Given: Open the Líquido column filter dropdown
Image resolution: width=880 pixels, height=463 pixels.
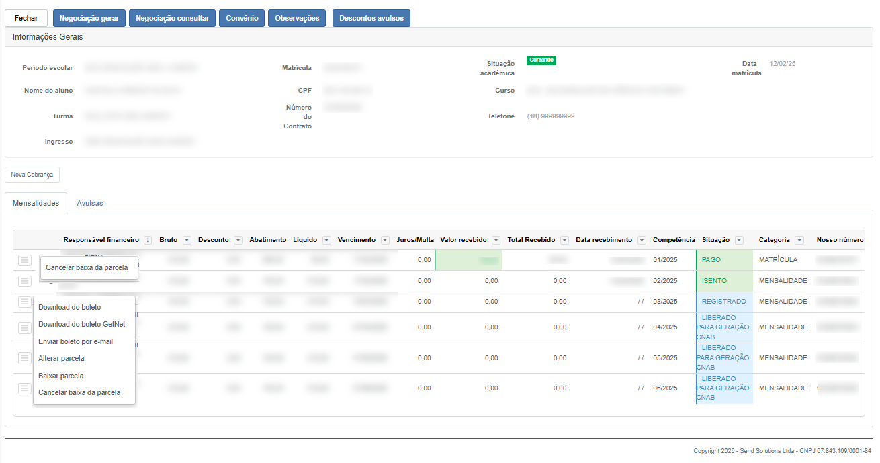Looking at the screenshot, I should pos(326,240).
